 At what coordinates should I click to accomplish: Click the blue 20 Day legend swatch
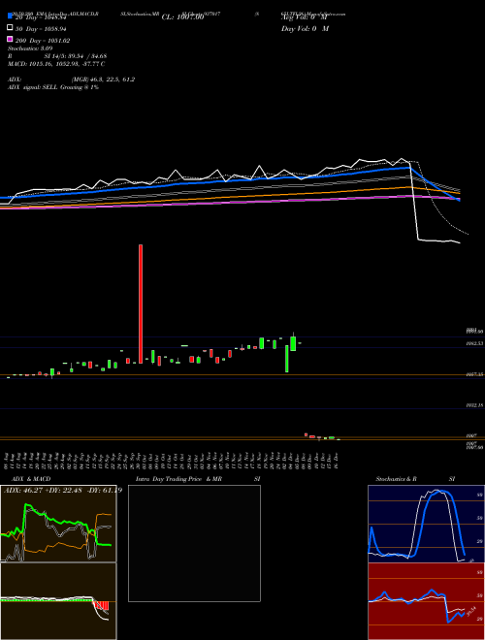10,16
